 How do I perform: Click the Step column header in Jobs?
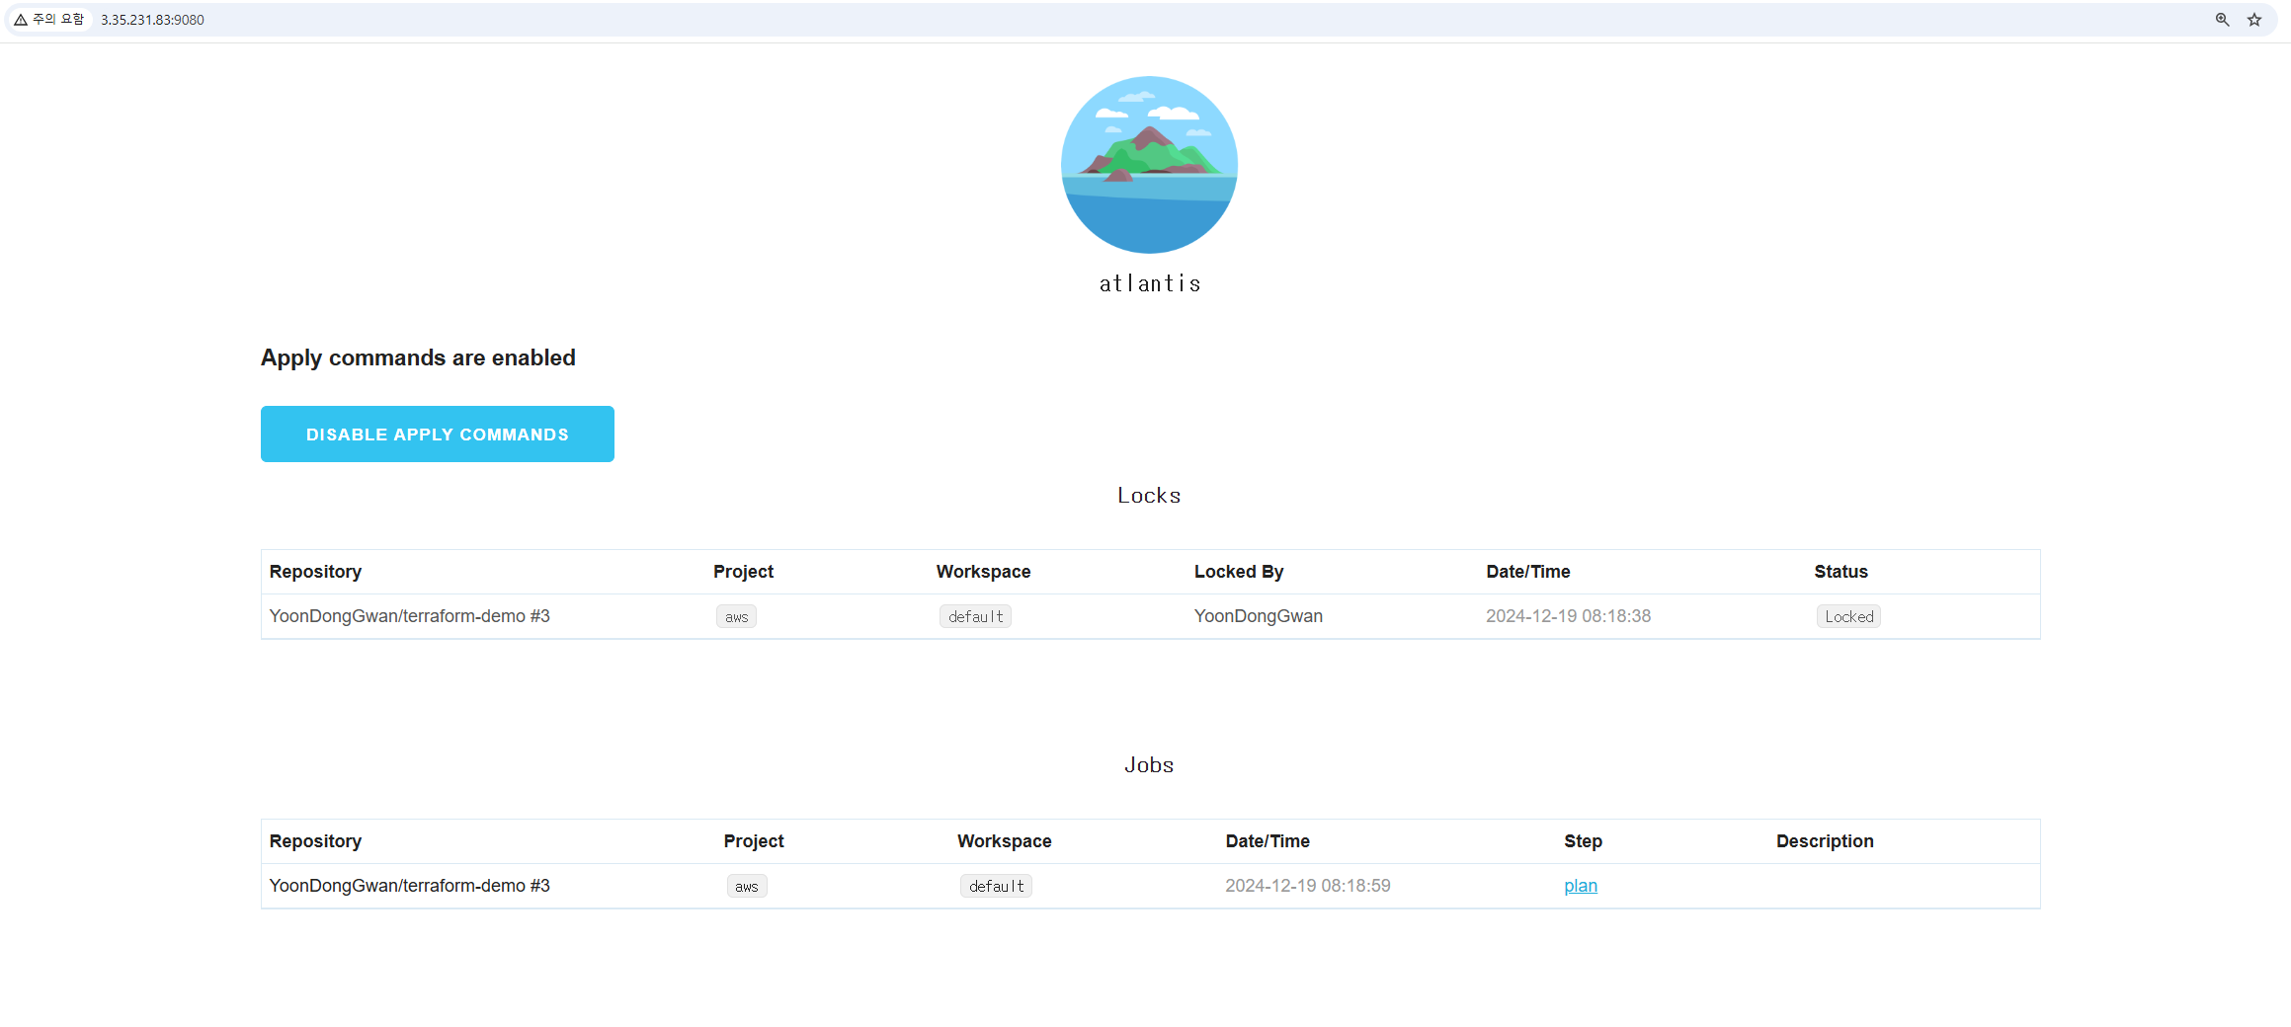click(x=1583, y=841)
